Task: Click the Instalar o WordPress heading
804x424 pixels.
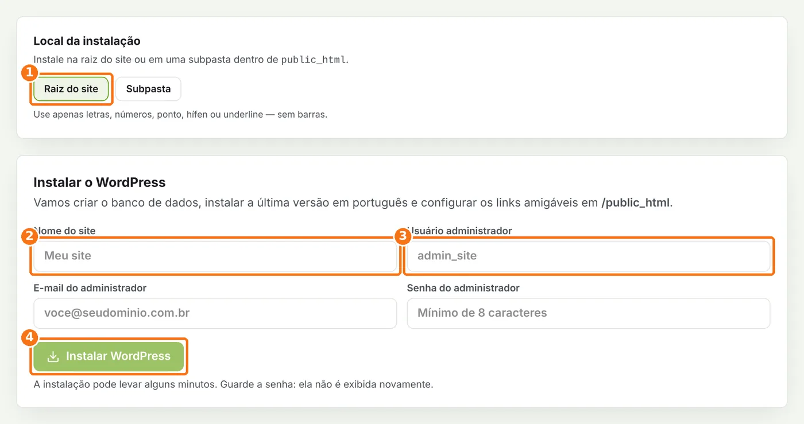Action: (x=99, y=182)
